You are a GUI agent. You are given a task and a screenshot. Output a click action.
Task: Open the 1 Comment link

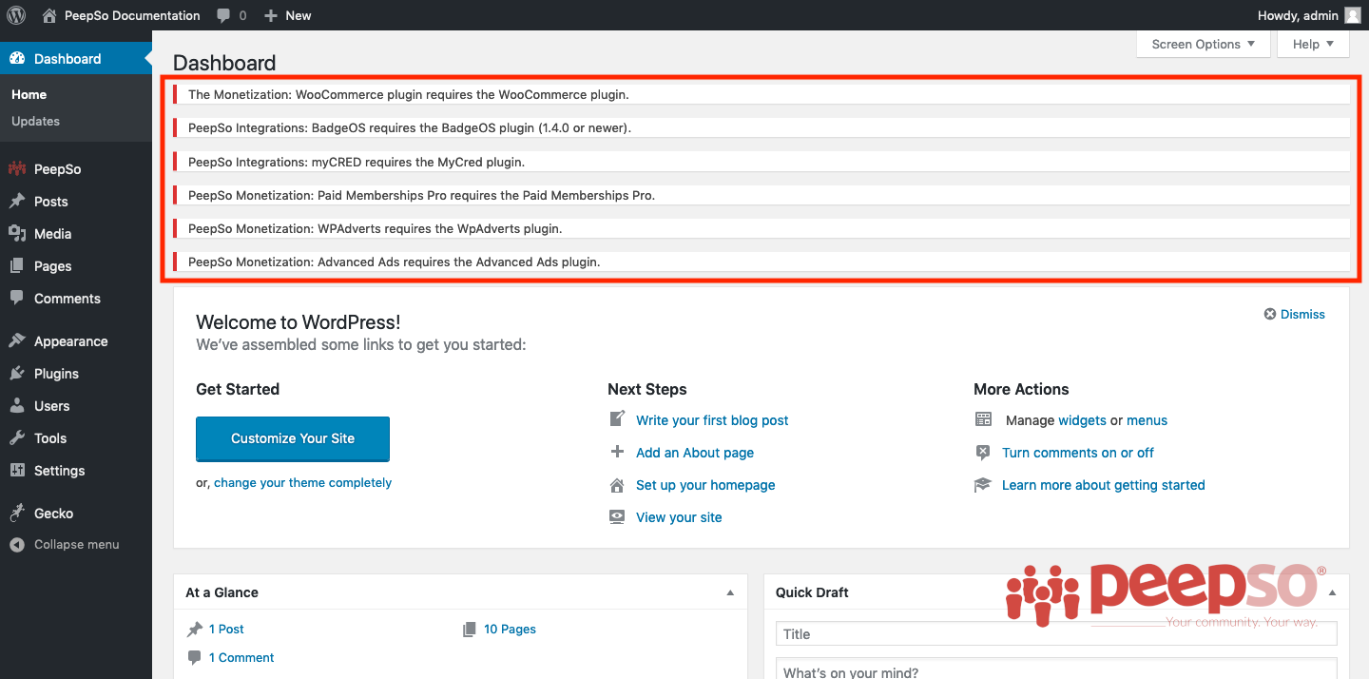coord(241,658)
